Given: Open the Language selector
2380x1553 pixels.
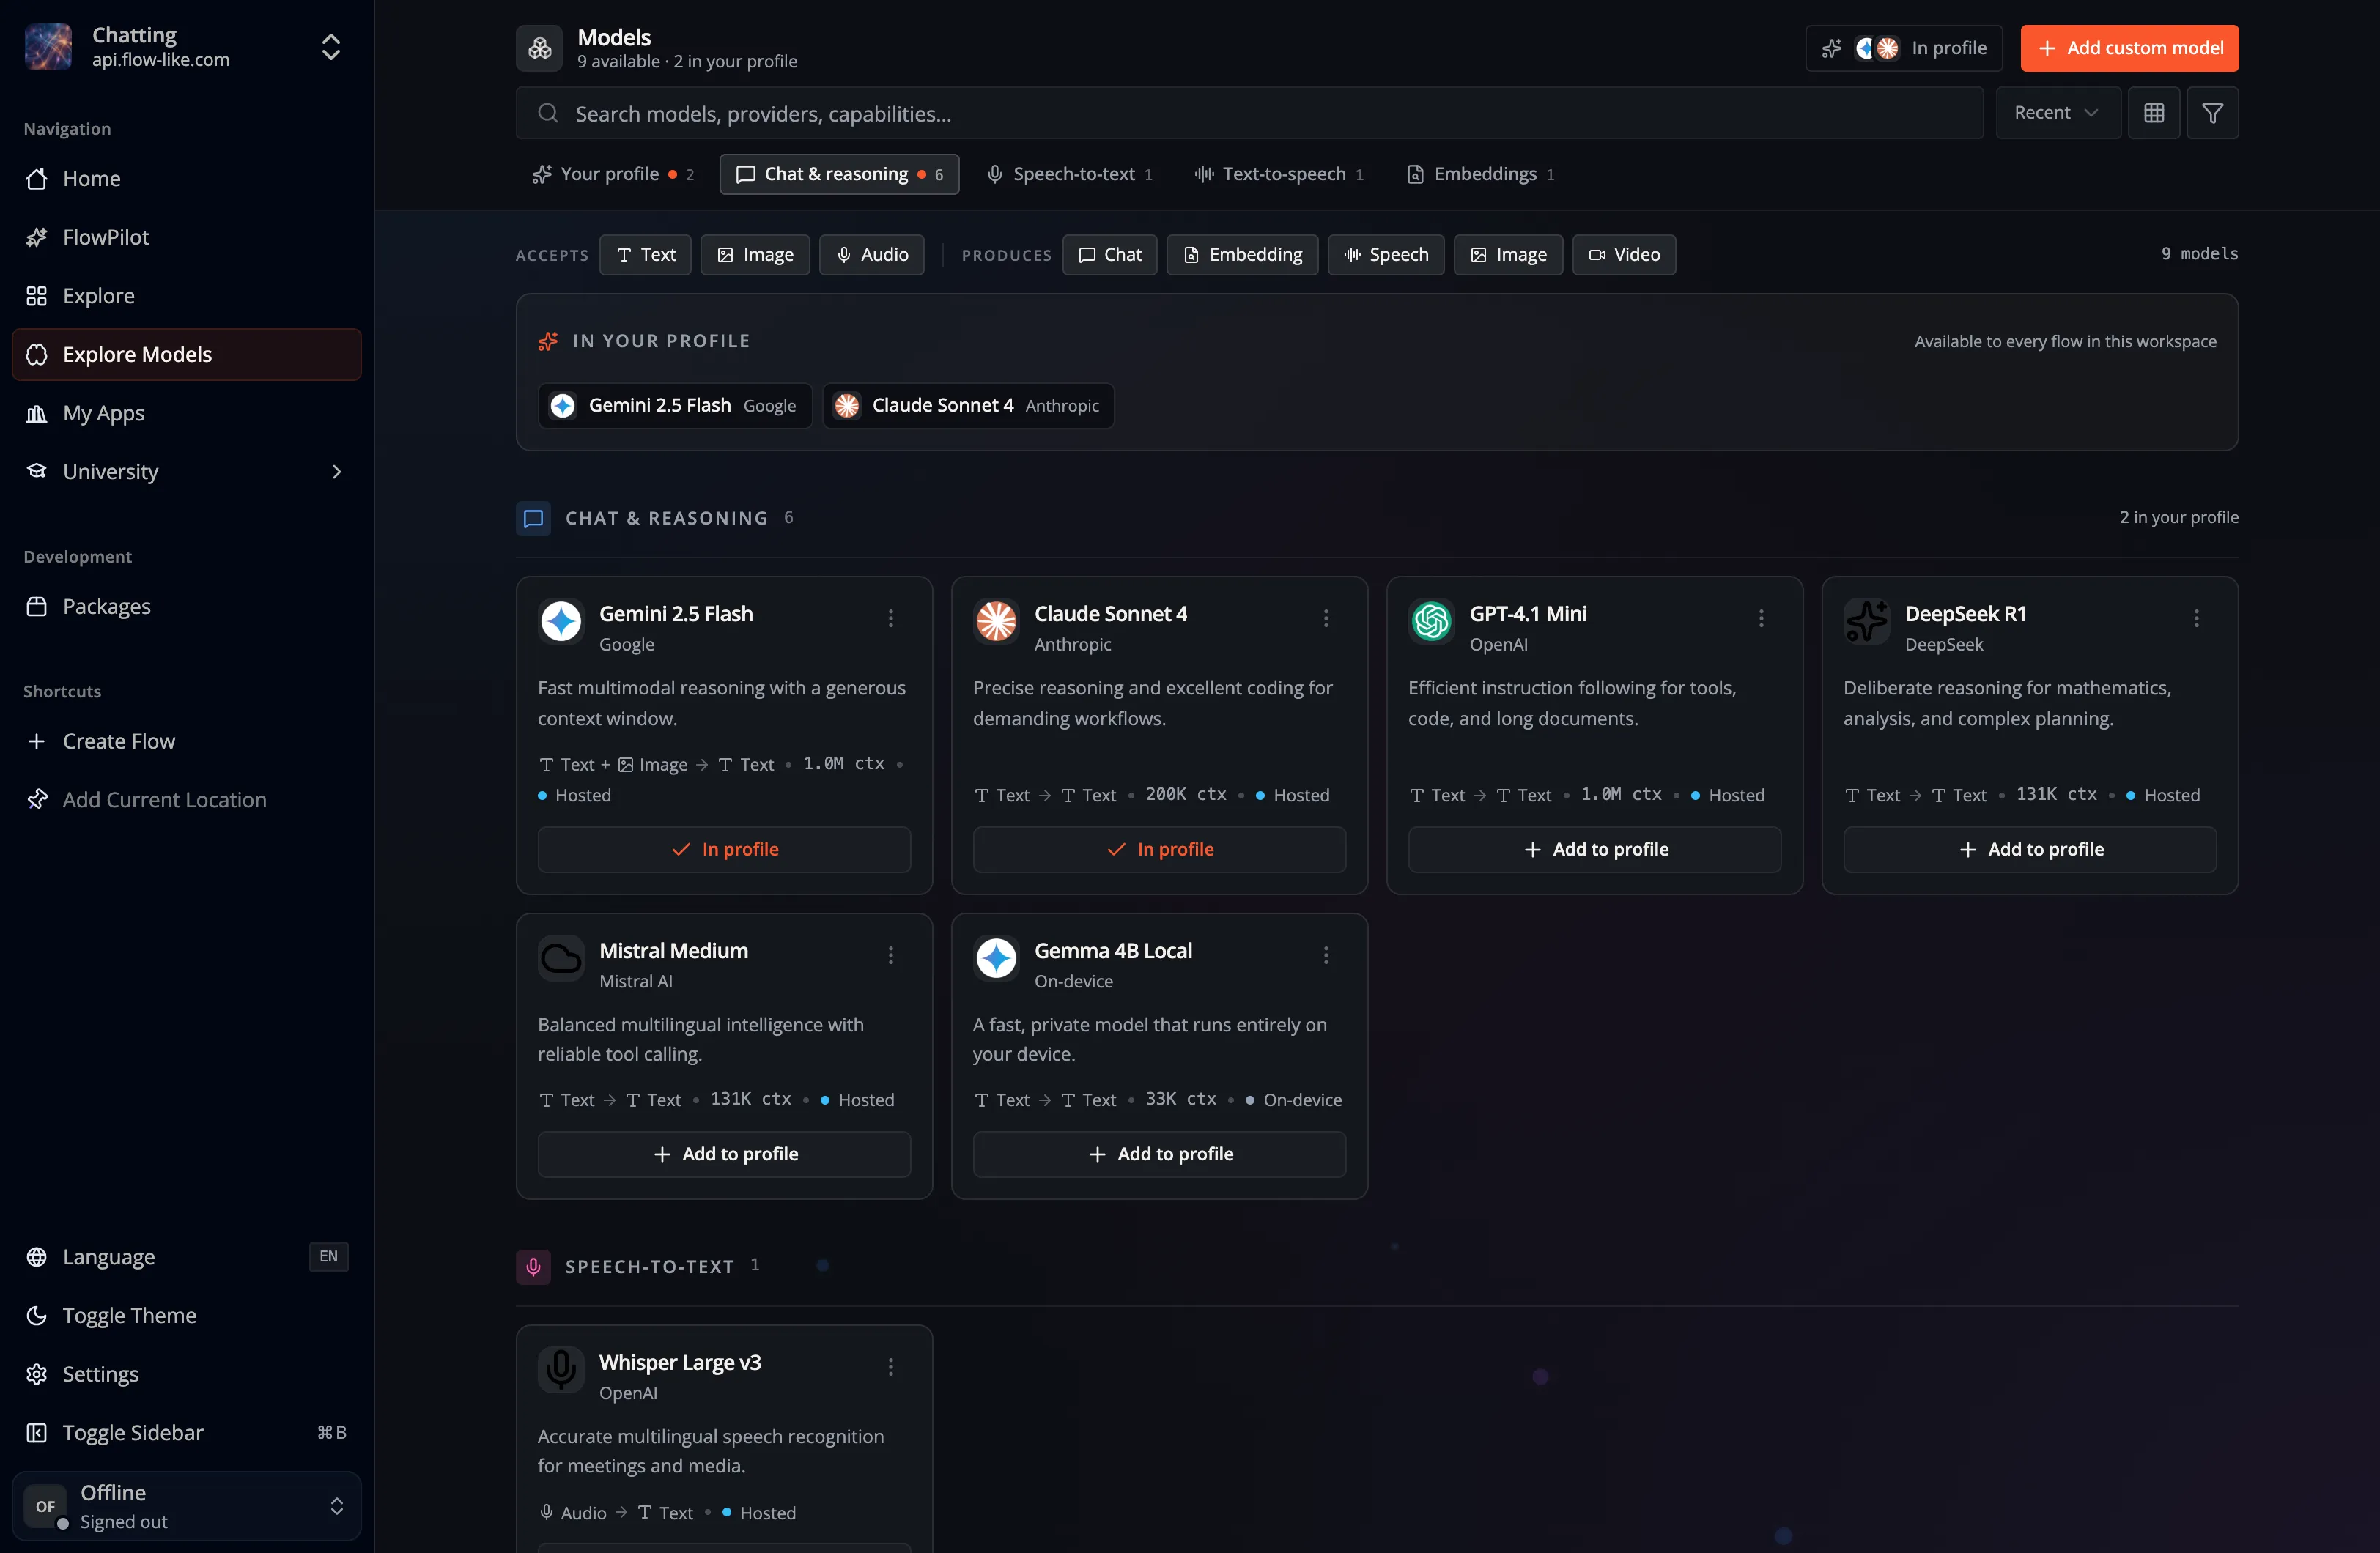Looking at the screenshot, I should pos(186,1257).
